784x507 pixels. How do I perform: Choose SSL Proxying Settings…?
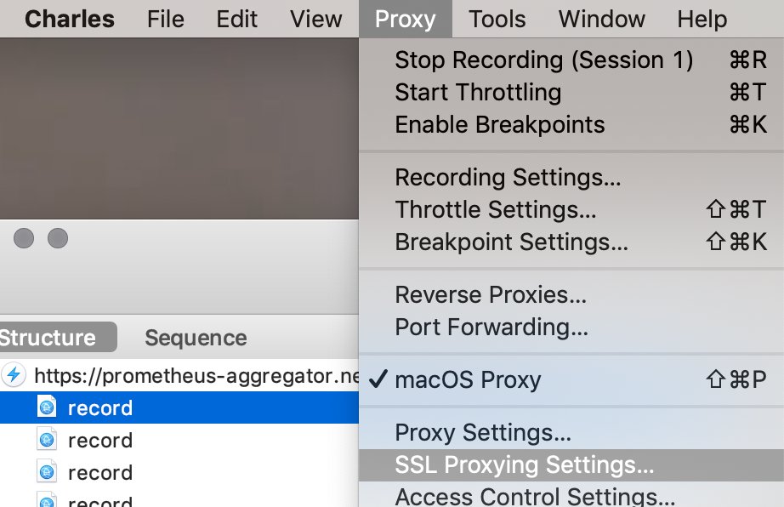click(571, 465)
